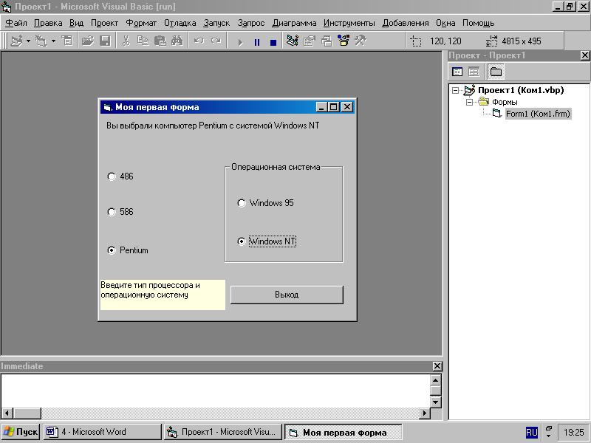
Task: Pause execution with the Break button
Action: tap(256, 42)
